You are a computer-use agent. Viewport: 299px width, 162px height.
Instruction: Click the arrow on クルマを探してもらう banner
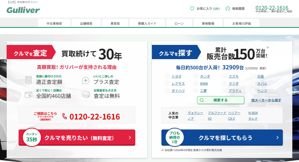pos(277,138)
